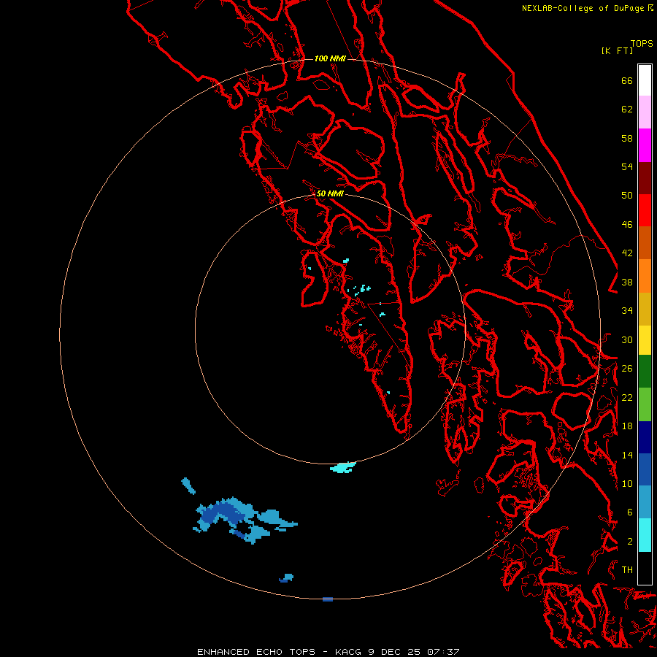657x657 pixels.
Task: Click the bright red 50 kft swatch
Action: click(645, 210)
